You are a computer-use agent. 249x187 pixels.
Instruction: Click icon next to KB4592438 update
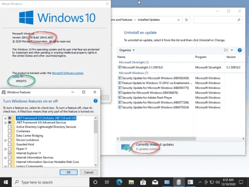pyautogui.click(x=120, y=78)
